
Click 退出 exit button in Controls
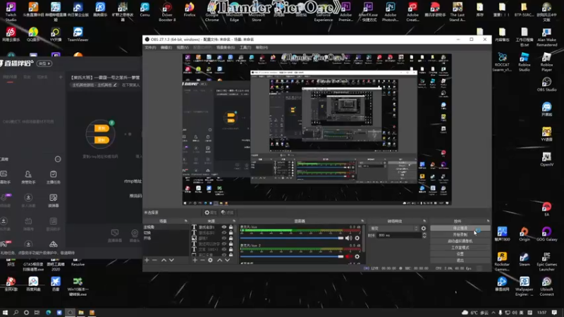[460, 260]
